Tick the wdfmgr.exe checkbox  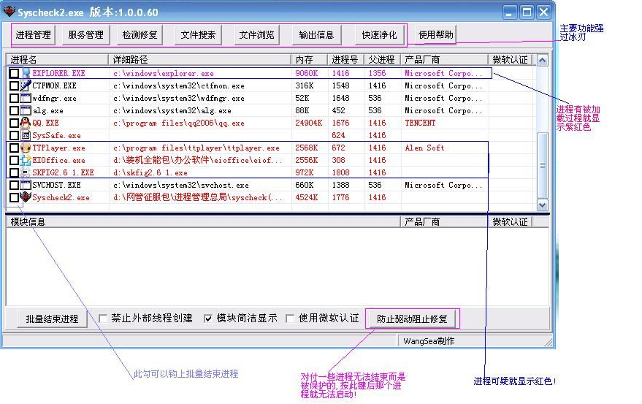[x=14, y=98]
